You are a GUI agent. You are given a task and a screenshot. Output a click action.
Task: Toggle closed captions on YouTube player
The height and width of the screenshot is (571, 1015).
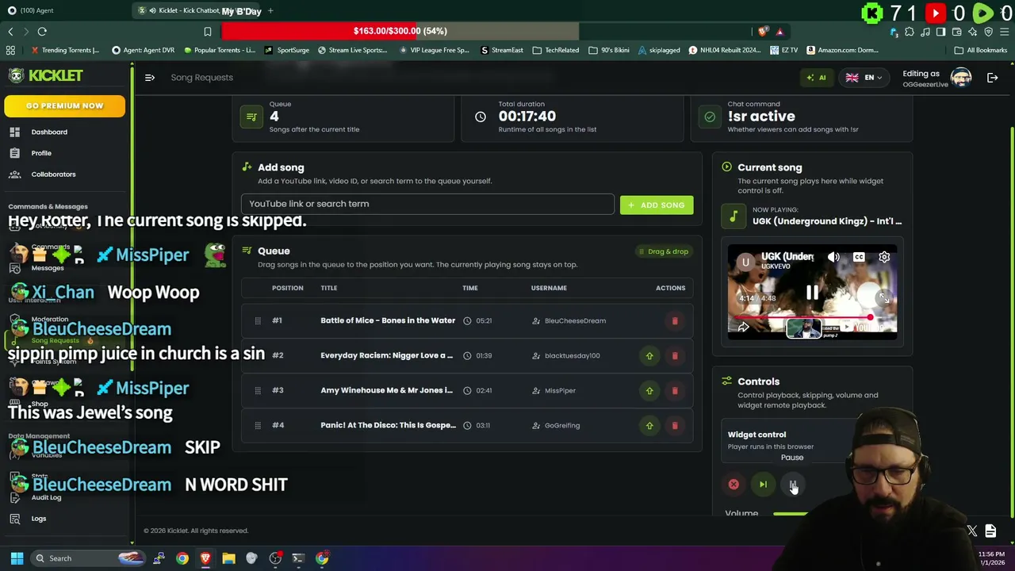click(x=859, y=257)
